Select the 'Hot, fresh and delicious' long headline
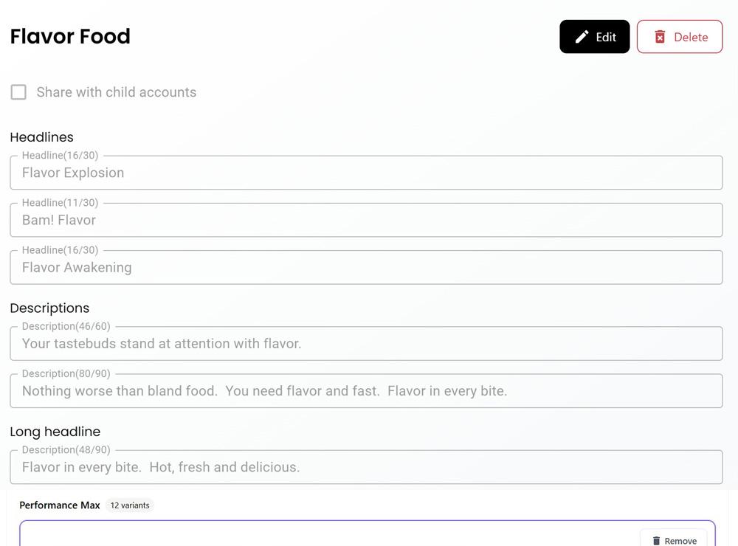738x546 pixels. tap(366, 468)
